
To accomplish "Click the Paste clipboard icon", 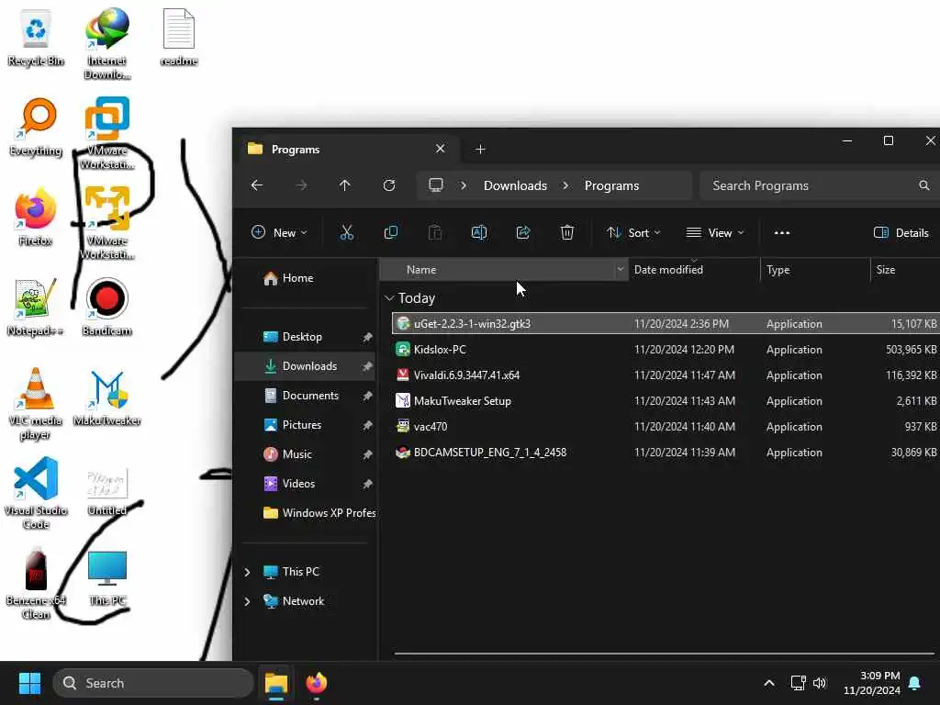I will pos(435,232).
